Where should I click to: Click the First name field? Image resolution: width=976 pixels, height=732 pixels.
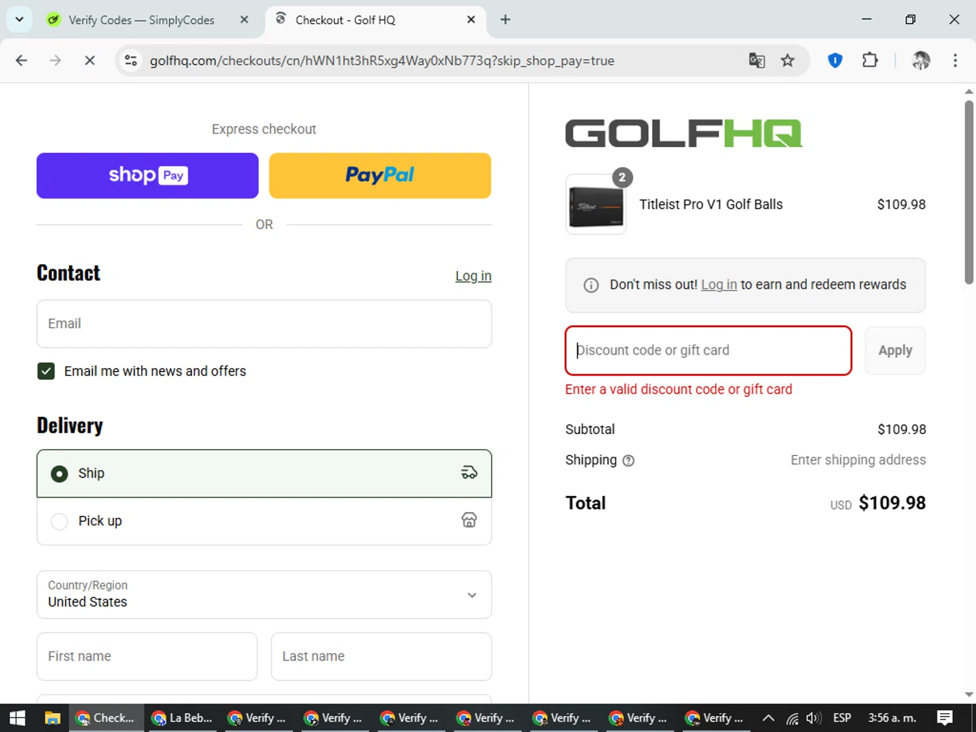pyautogui.click(x=147, y=657)
